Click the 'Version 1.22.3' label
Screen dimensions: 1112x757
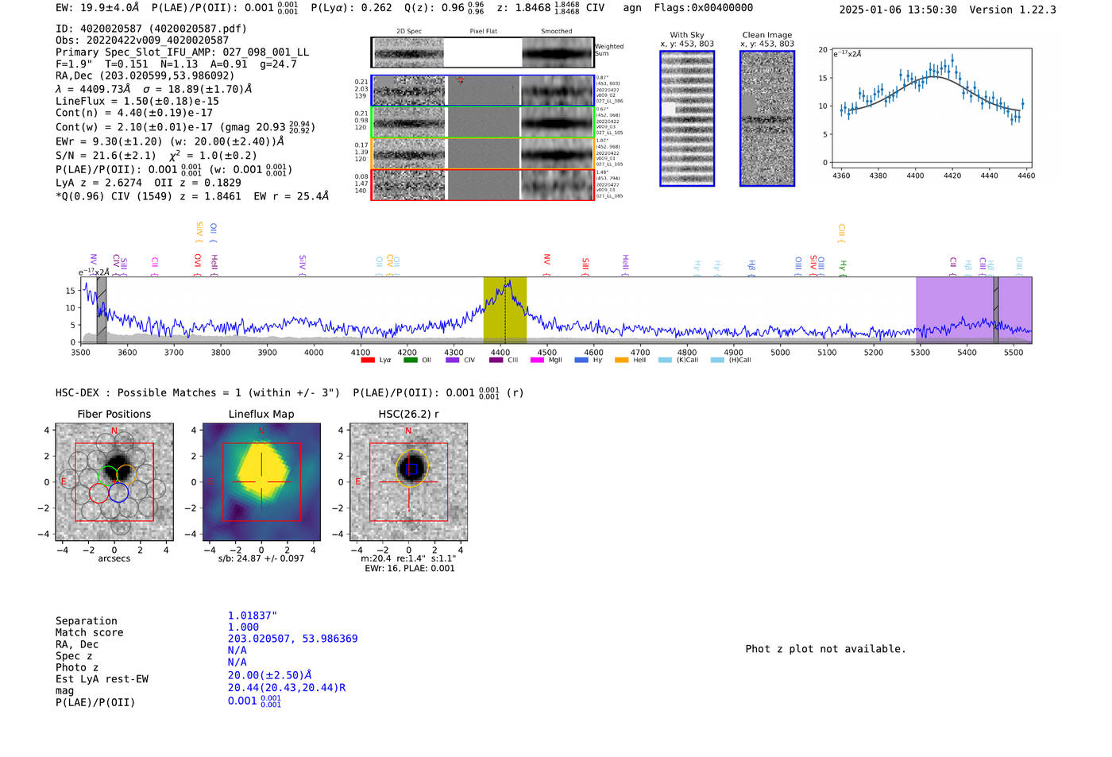point(1013,10)
